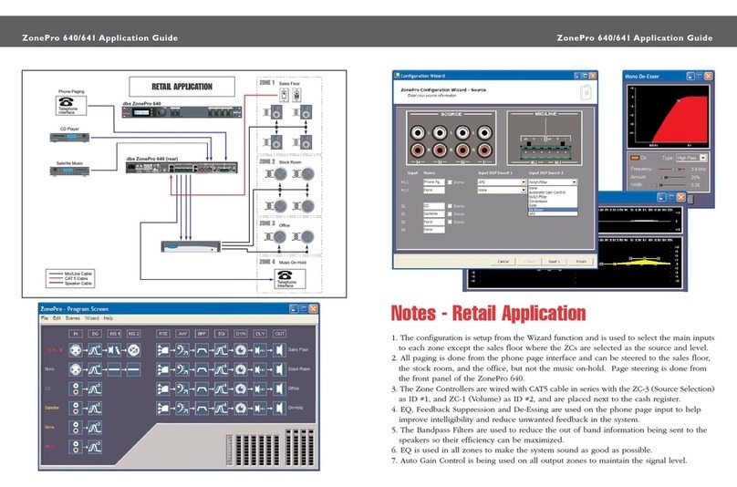Screen dimensions: 737x487
Task: Open the Sales Floor dynamics block
Action: coord(241,349)
